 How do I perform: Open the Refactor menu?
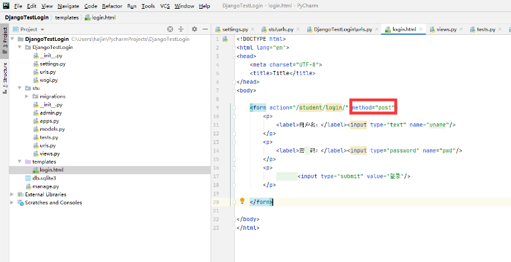[x=112, y=6]
